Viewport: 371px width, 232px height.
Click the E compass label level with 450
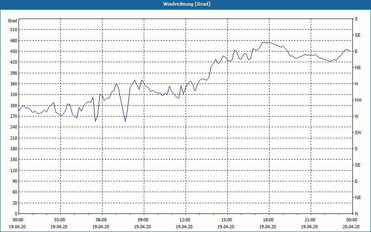click(x=356, y=52)
